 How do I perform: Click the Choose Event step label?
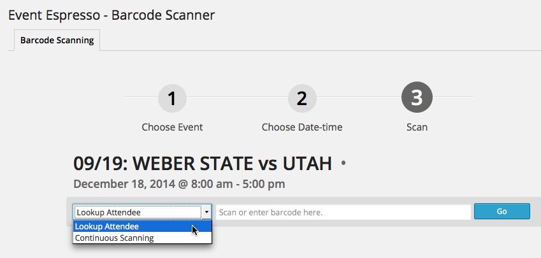click(172, 127)
